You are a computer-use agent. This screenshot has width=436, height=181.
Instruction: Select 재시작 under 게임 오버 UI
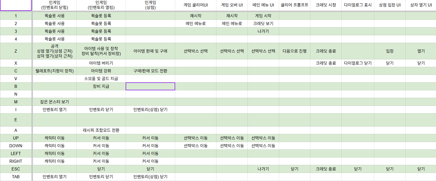232,16
